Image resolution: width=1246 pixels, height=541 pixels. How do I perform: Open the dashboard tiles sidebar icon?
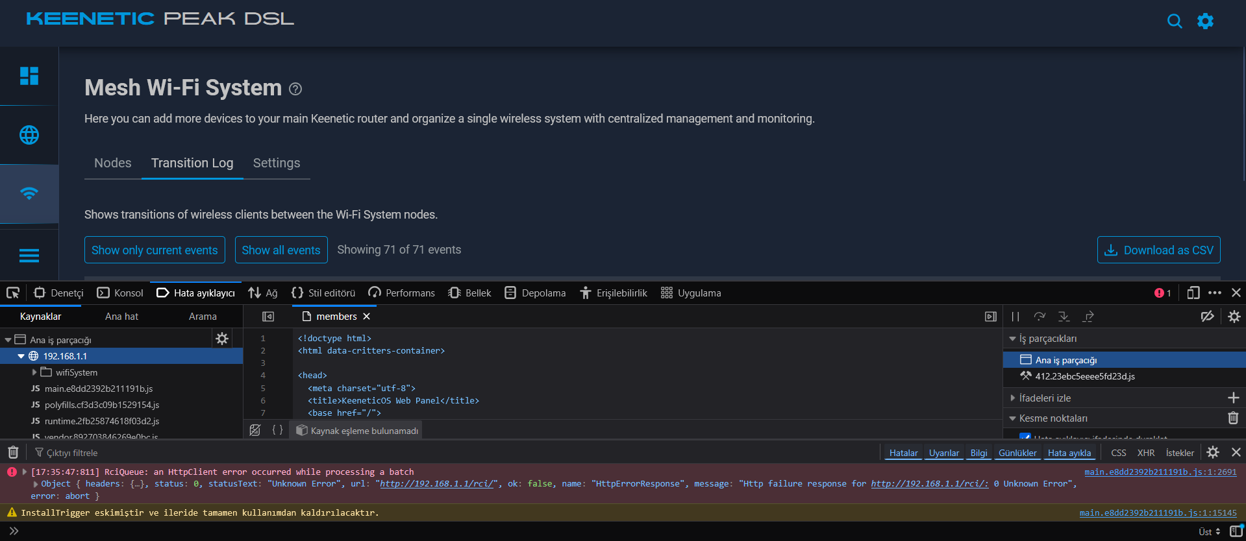click(29, 76)
